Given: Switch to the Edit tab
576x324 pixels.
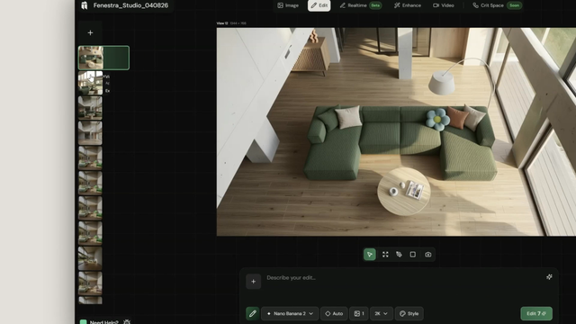Looking at the screenshot, I should 319,5.
